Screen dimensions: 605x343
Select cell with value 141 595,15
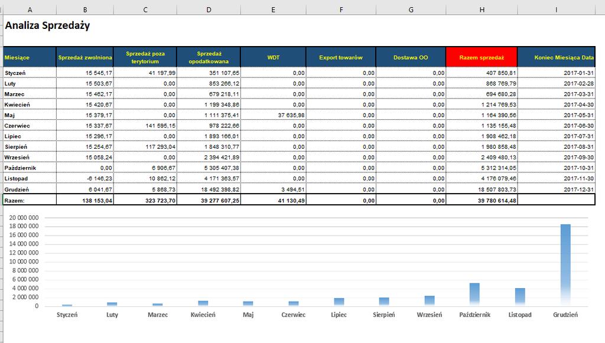click(145, 126)
